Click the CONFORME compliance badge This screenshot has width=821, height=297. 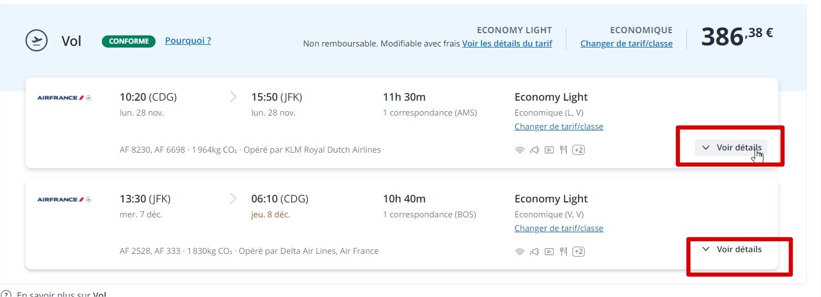[128, 41]
